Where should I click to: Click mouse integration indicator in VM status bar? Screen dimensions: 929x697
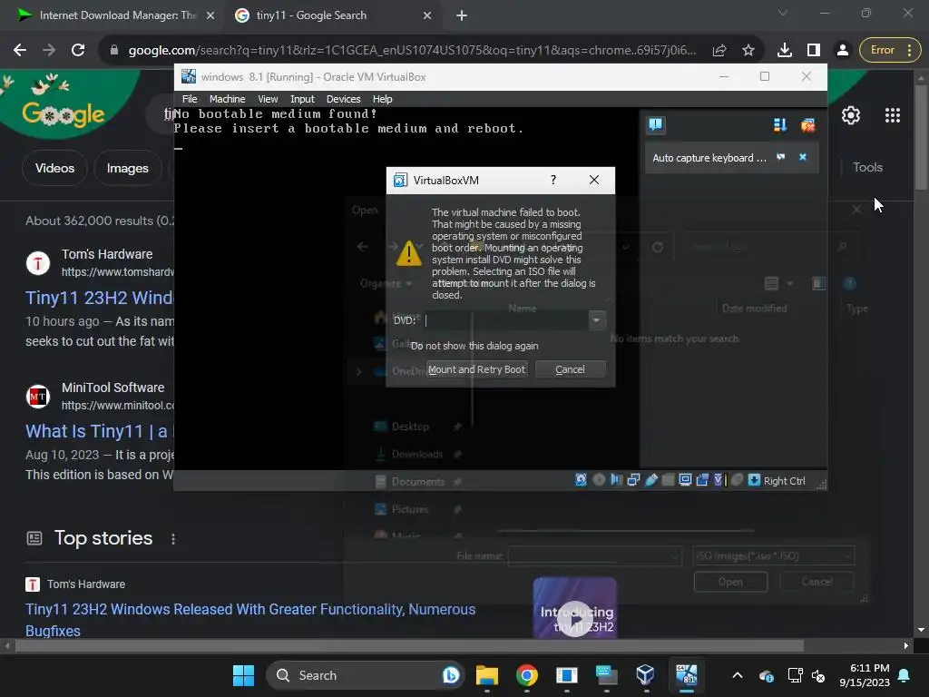(737, 480)
